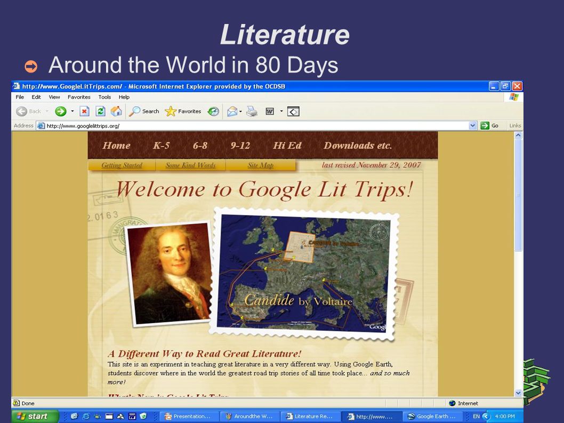564x423 pixels.
Task: Click the Candide by Voltaire map stamp
Action: click(304, 274)
